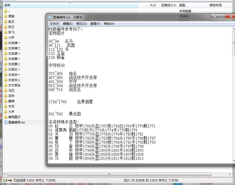235x185 pixels.
Task: Click Notepad's vertical scrollbar down arrow
Action: 233,161
